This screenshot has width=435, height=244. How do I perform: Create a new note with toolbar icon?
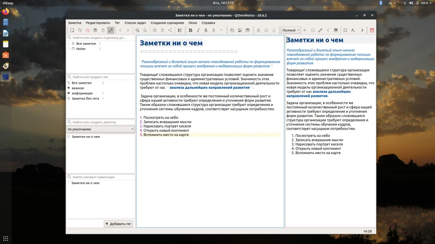click(72, 30)
